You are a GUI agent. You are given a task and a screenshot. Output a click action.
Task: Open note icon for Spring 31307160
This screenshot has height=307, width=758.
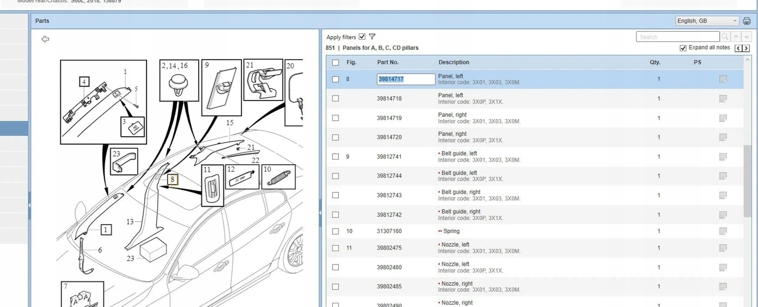[x=723, y=231]
